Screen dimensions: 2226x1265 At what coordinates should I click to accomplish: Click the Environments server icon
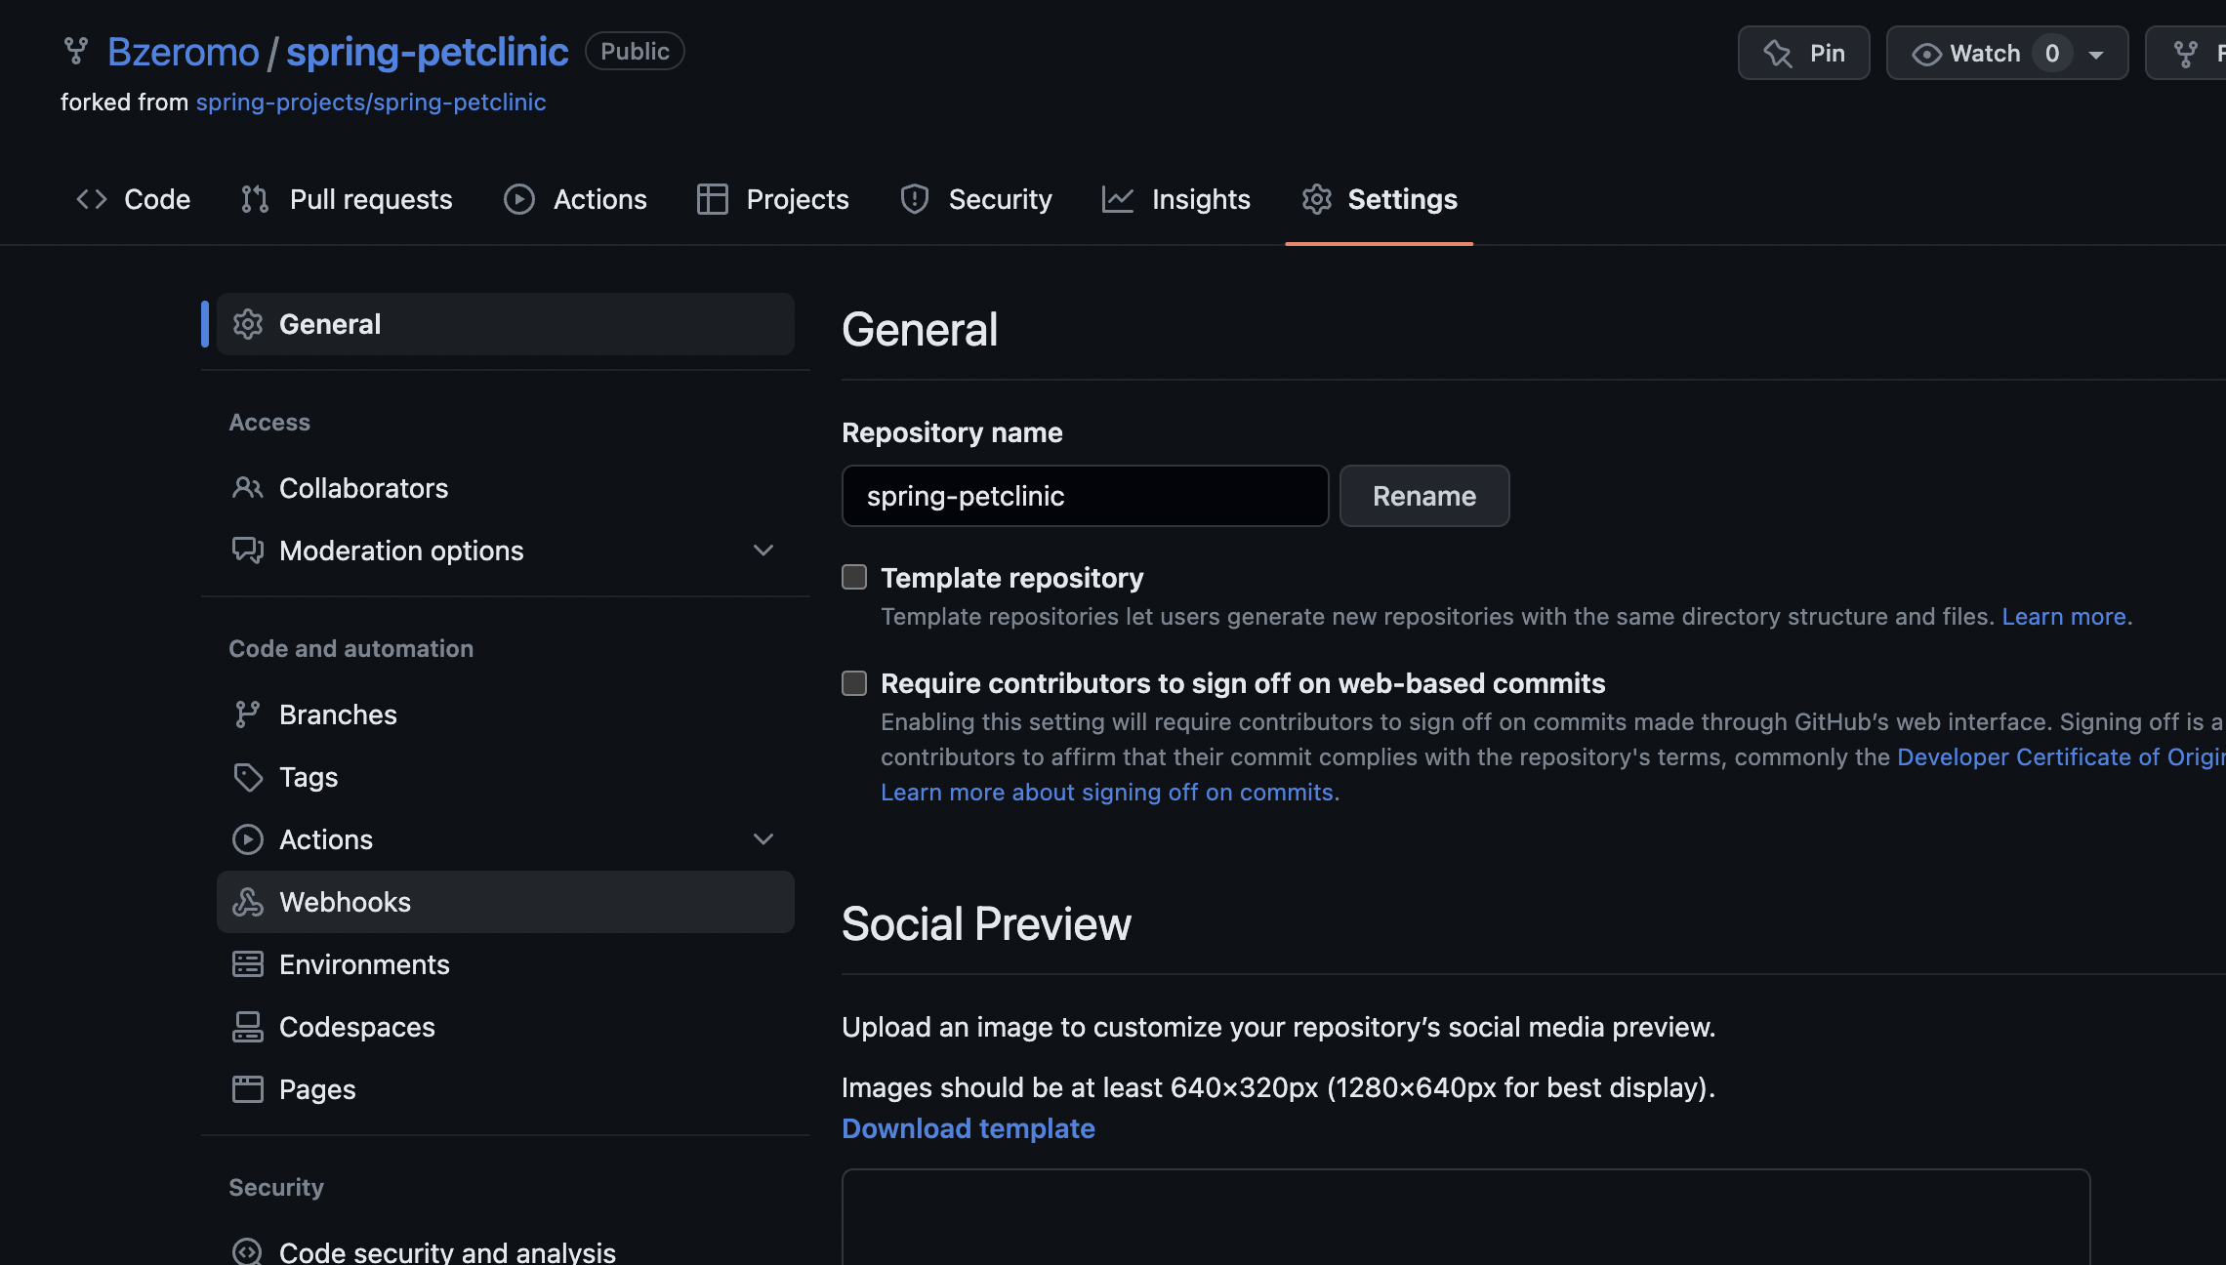(x=248, y=964)
